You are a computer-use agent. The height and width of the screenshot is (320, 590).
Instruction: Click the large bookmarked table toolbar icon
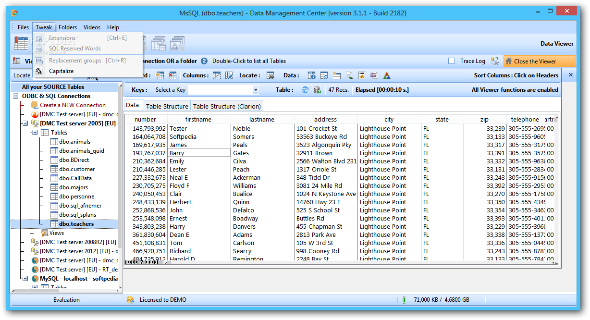21,43
